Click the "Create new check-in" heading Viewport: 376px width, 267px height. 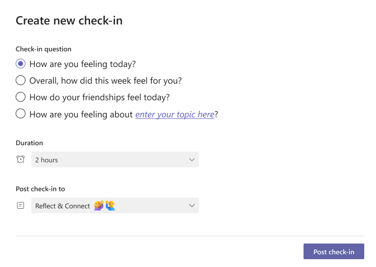pyautogui.click(x=69, y=21)
